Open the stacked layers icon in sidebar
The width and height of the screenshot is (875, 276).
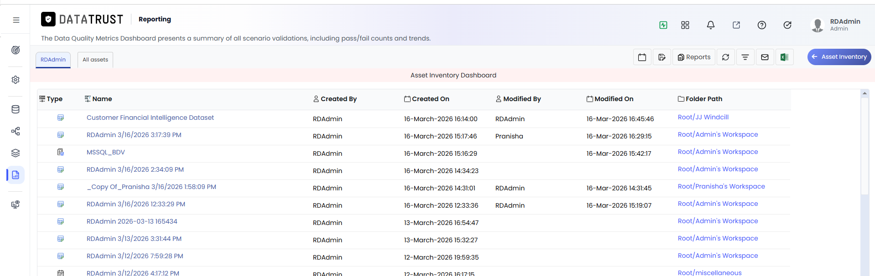tap(16, 153)
